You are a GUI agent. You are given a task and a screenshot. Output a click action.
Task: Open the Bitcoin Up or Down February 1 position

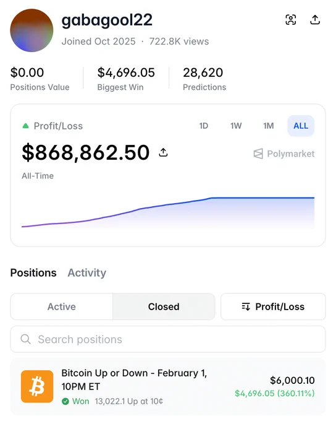coord(168,386)
